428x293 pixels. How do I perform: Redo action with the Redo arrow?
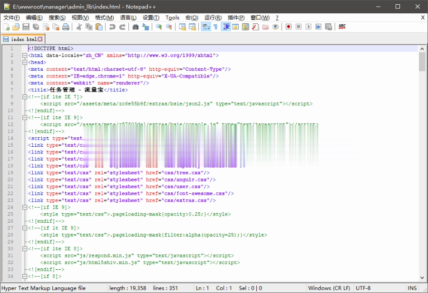[122, 27]
